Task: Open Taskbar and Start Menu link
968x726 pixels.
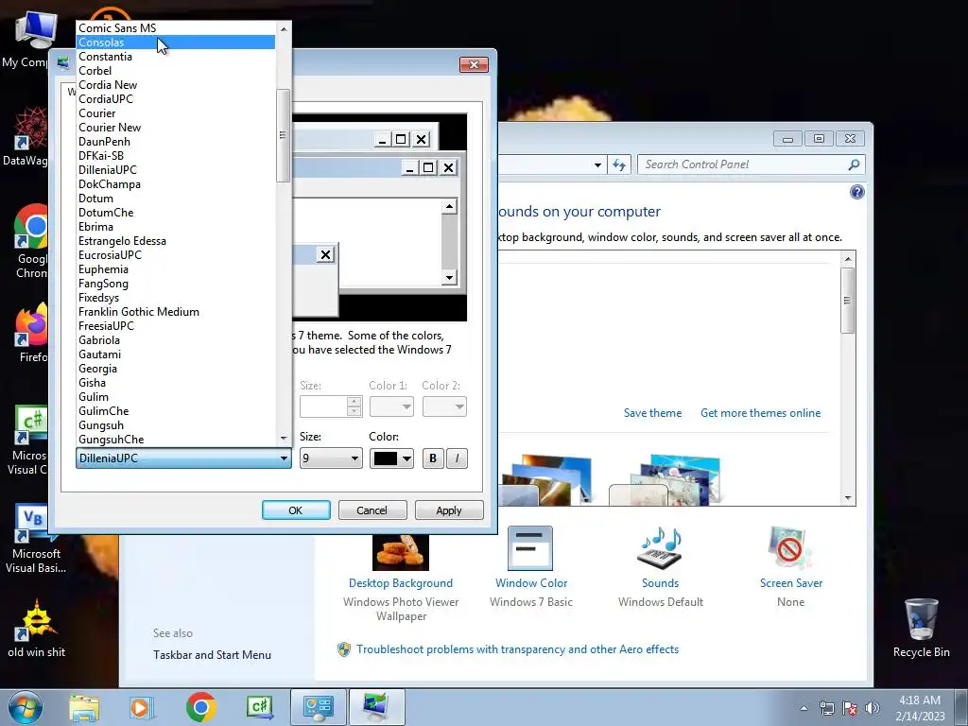Action: [x=213, y=655]
